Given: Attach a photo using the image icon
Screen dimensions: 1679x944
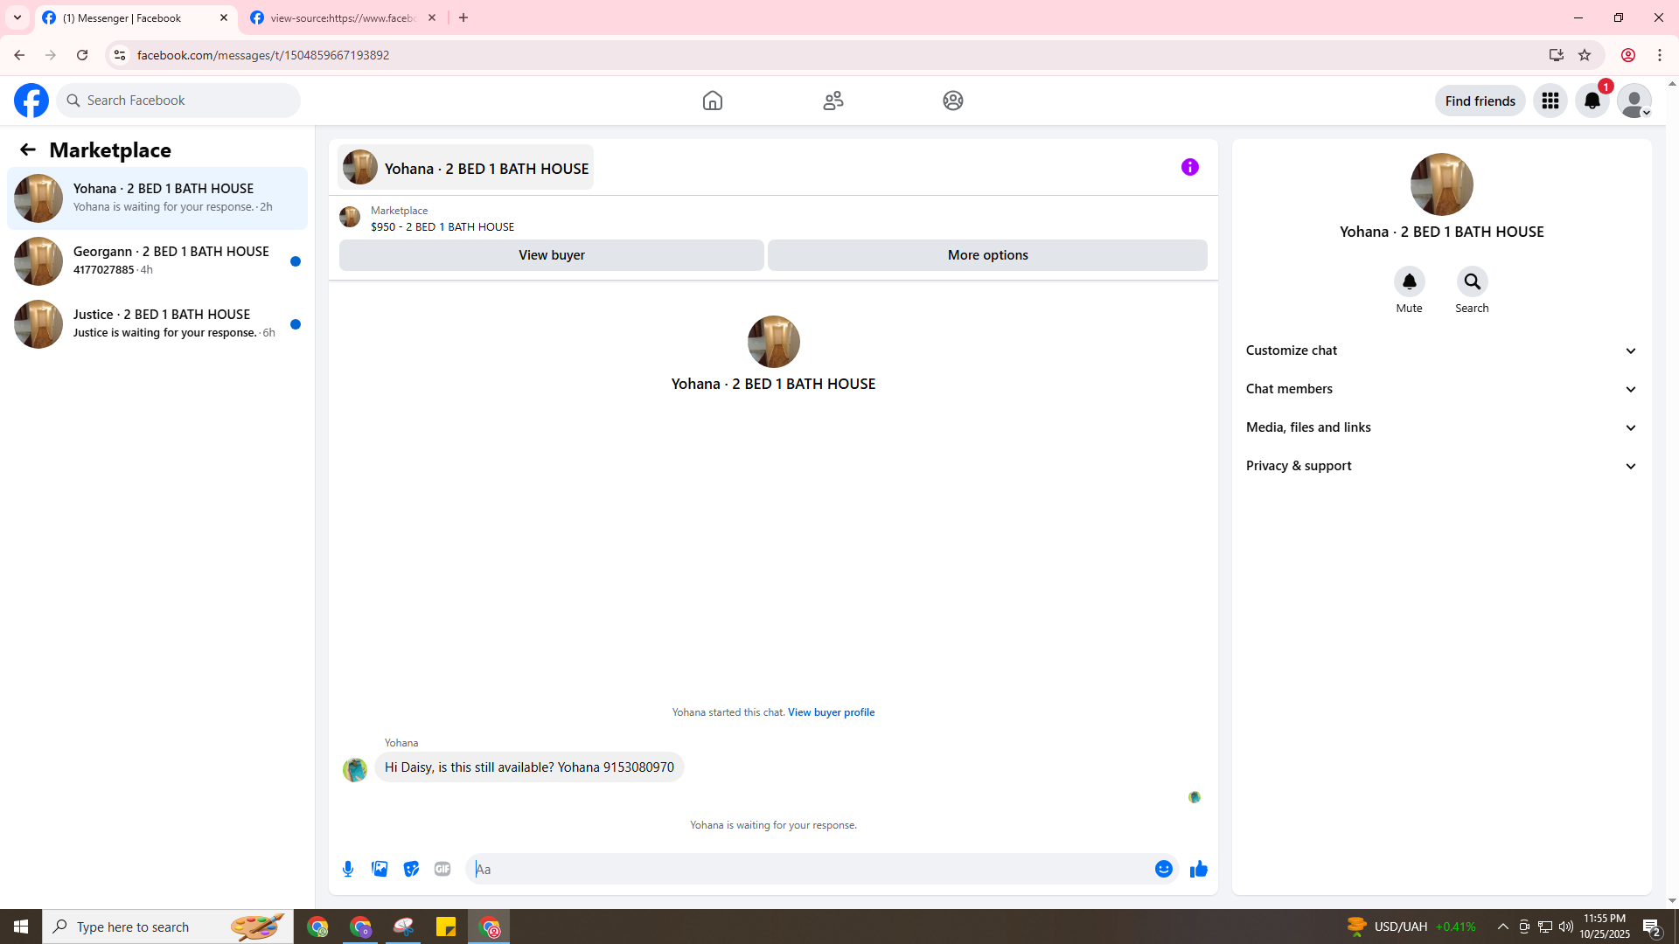Looking at the screenshot, I should (380, 869).
